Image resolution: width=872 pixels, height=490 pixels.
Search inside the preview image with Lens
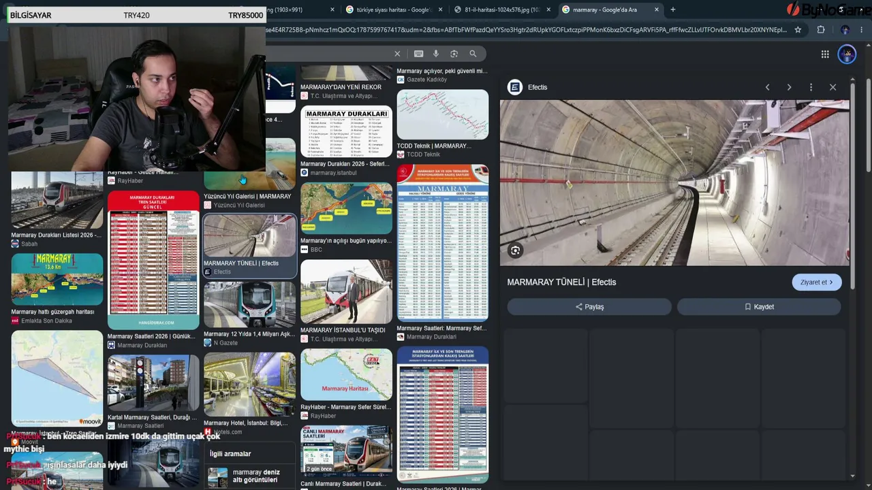coord(516,250)
